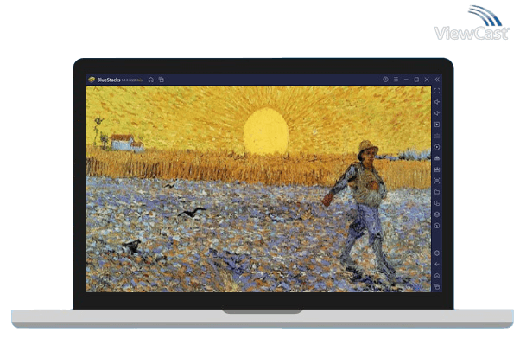Open the hamburger menu in BlueStacks title bar

pos(396,80)
